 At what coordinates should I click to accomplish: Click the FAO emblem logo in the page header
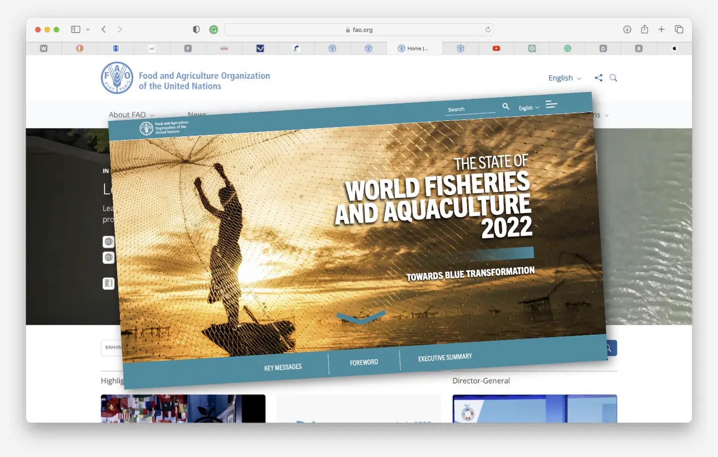tap(117, 78)
